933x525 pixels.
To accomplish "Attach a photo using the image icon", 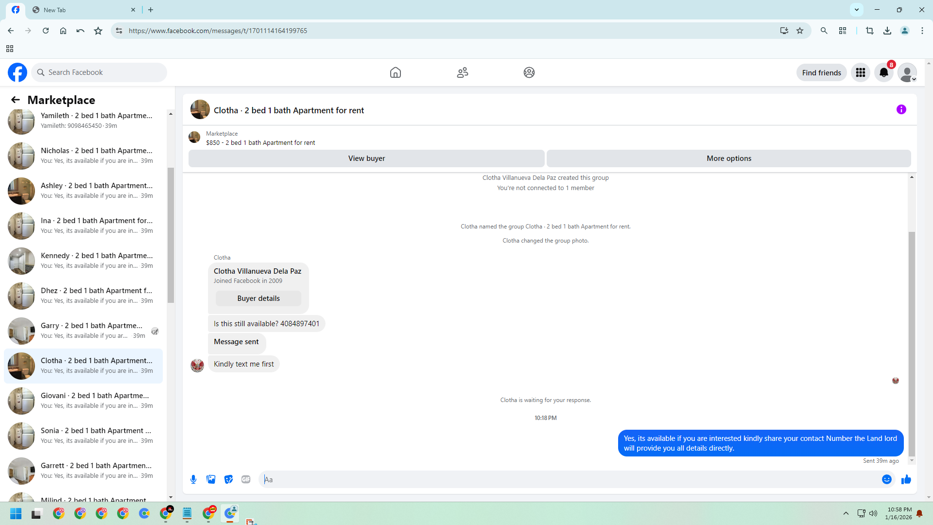I will click(x=211, y=479).
